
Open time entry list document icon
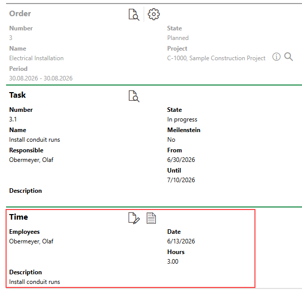151,218
